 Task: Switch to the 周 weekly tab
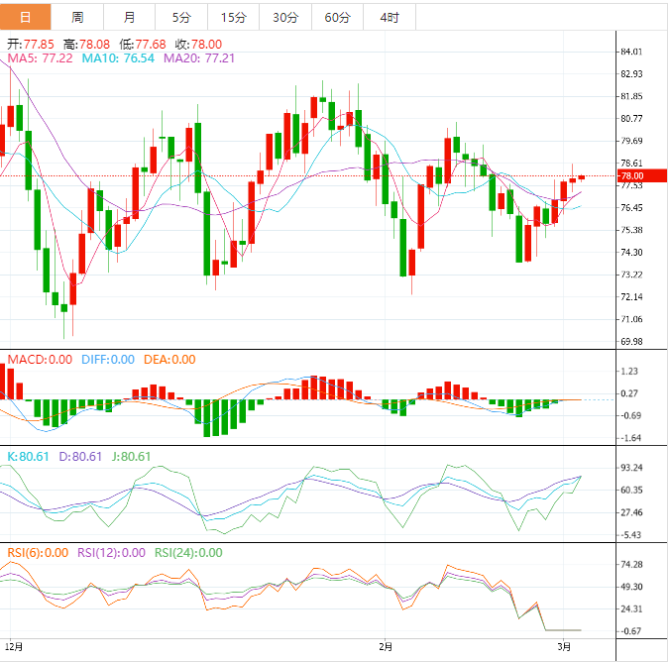tap(77, 17)
